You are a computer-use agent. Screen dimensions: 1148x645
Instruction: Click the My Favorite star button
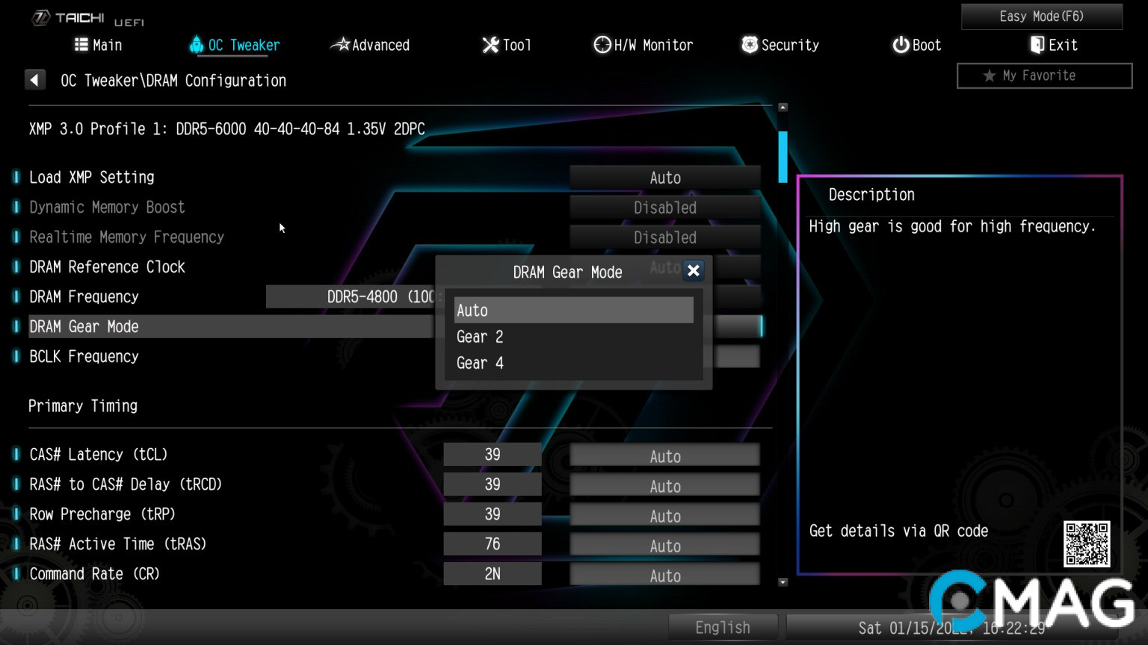tap(1043, 75)
